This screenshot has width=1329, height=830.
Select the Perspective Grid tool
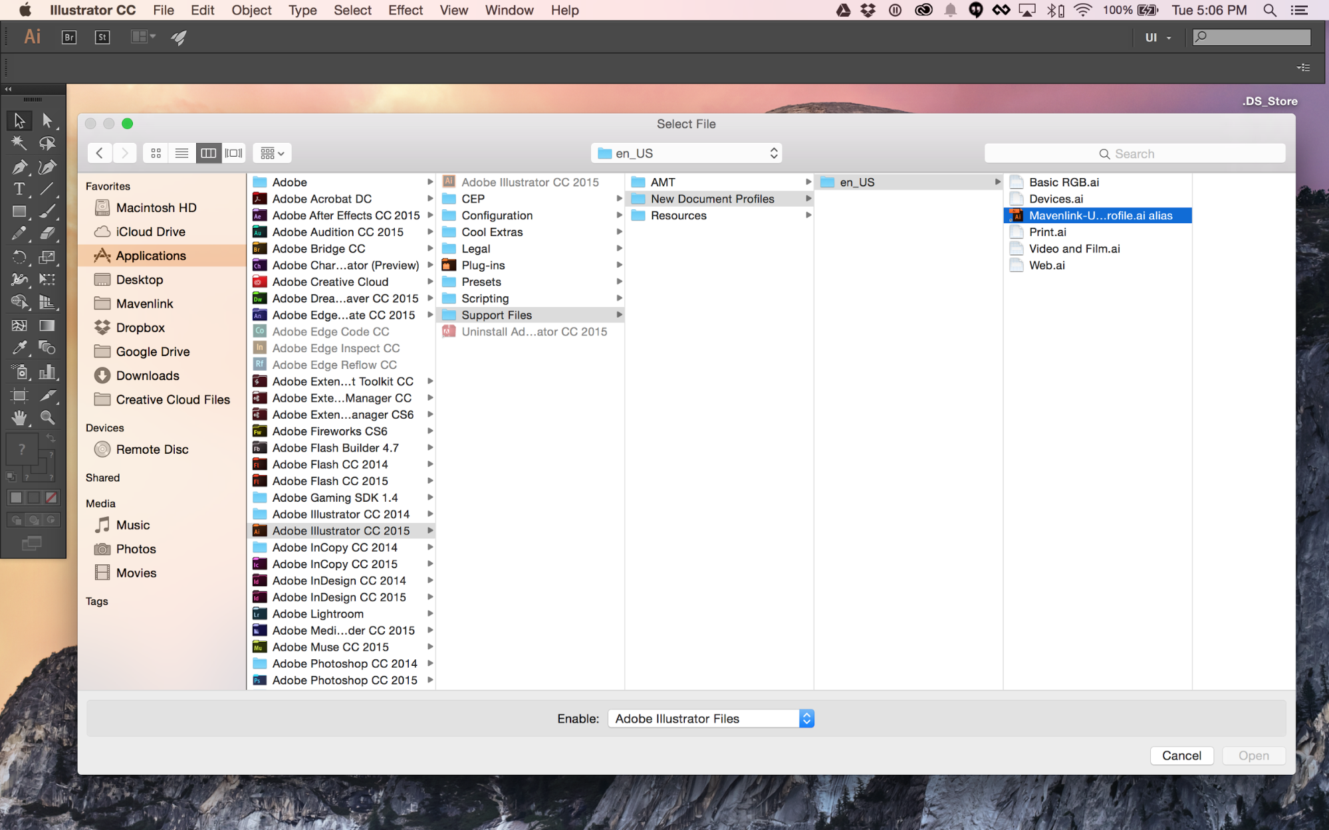[x=47, y=302]
